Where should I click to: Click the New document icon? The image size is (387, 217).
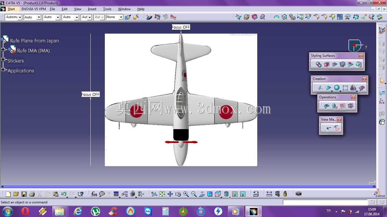point(8,194)
